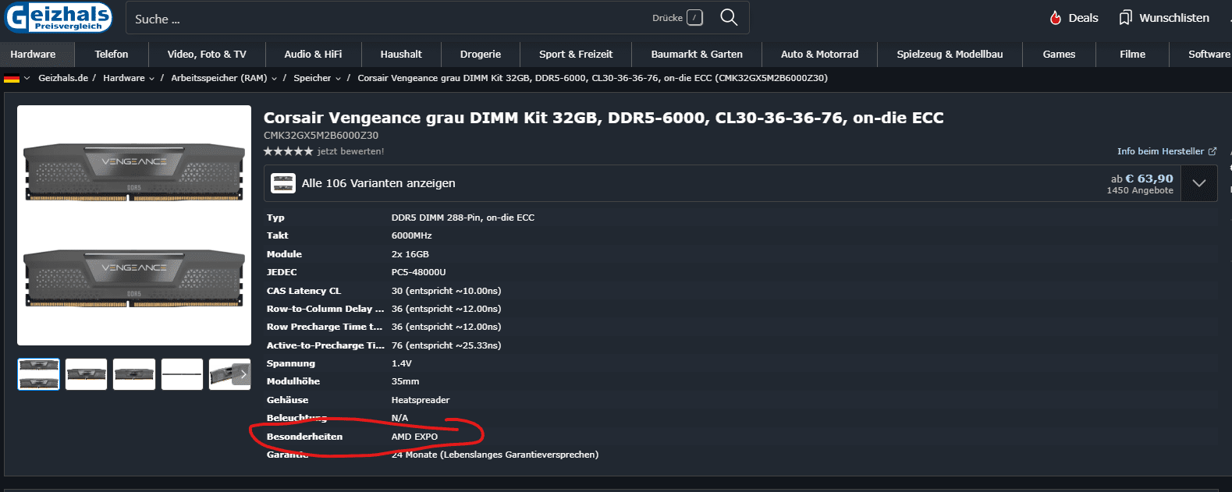This screenshot has width=1232, height=492.
Task: Click model number CMK32GX5M2B6000Z30
Action: 321,136
